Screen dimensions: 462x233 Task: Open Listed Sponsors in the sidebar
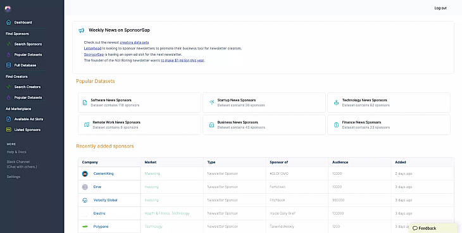coord(27,130)
